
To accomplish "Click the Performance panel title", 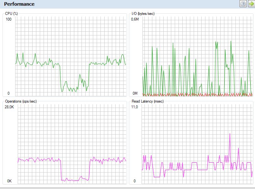I will [19, 4].
